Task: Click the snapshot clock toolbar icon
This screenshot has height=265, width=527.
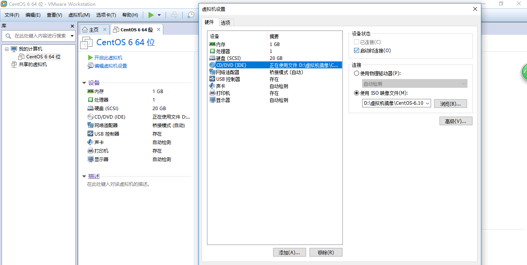Action: [x=191, y=15]
